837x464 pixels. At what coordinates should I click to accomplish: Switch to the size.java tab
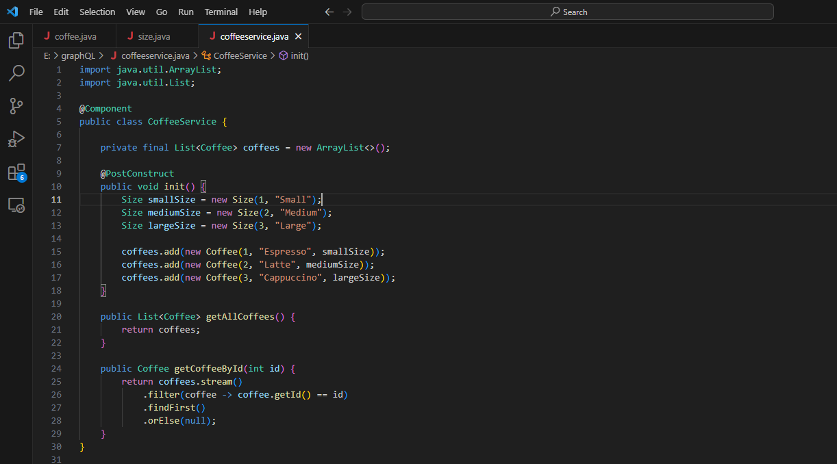(x=158, y=36)
